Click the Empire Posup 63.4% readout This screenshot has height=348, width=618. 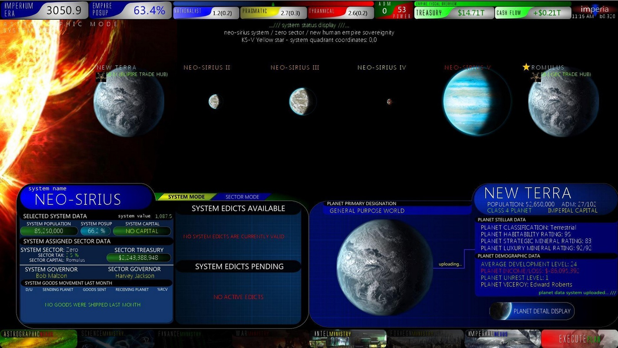131,10
